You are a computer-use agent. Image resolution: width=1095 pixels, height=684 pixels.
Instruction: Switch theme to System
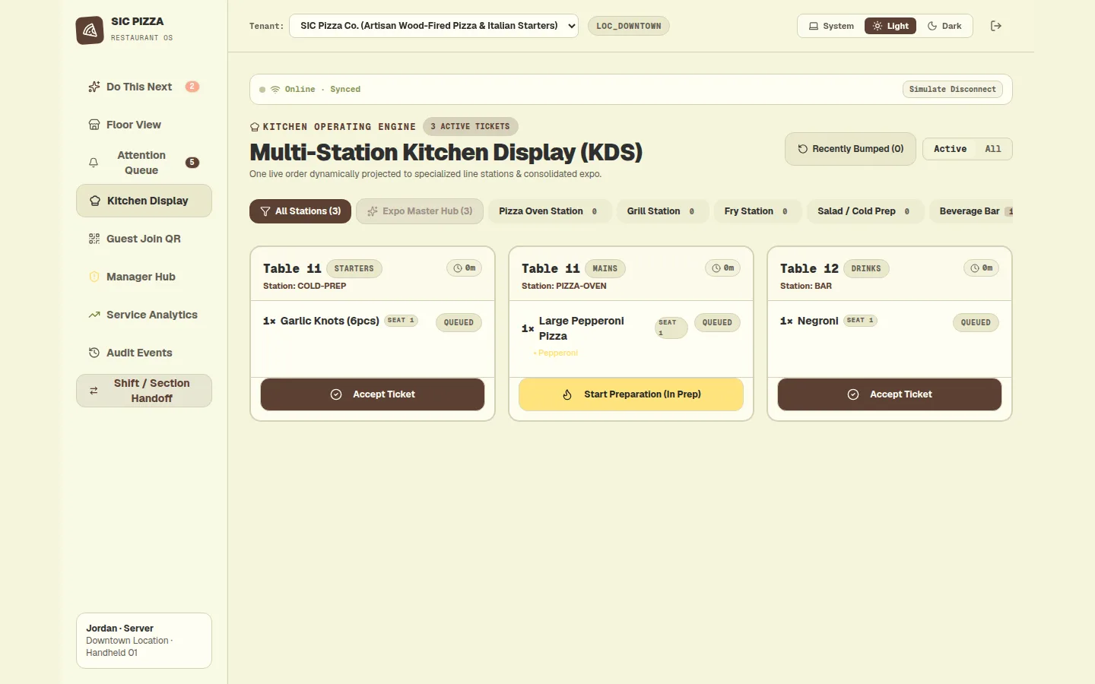[x=831, y=26]
